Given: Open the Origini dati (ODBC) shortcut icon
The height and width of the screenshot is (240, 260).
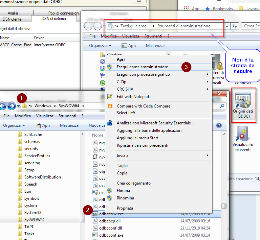Looking at the screenshot, I should 243,101.
